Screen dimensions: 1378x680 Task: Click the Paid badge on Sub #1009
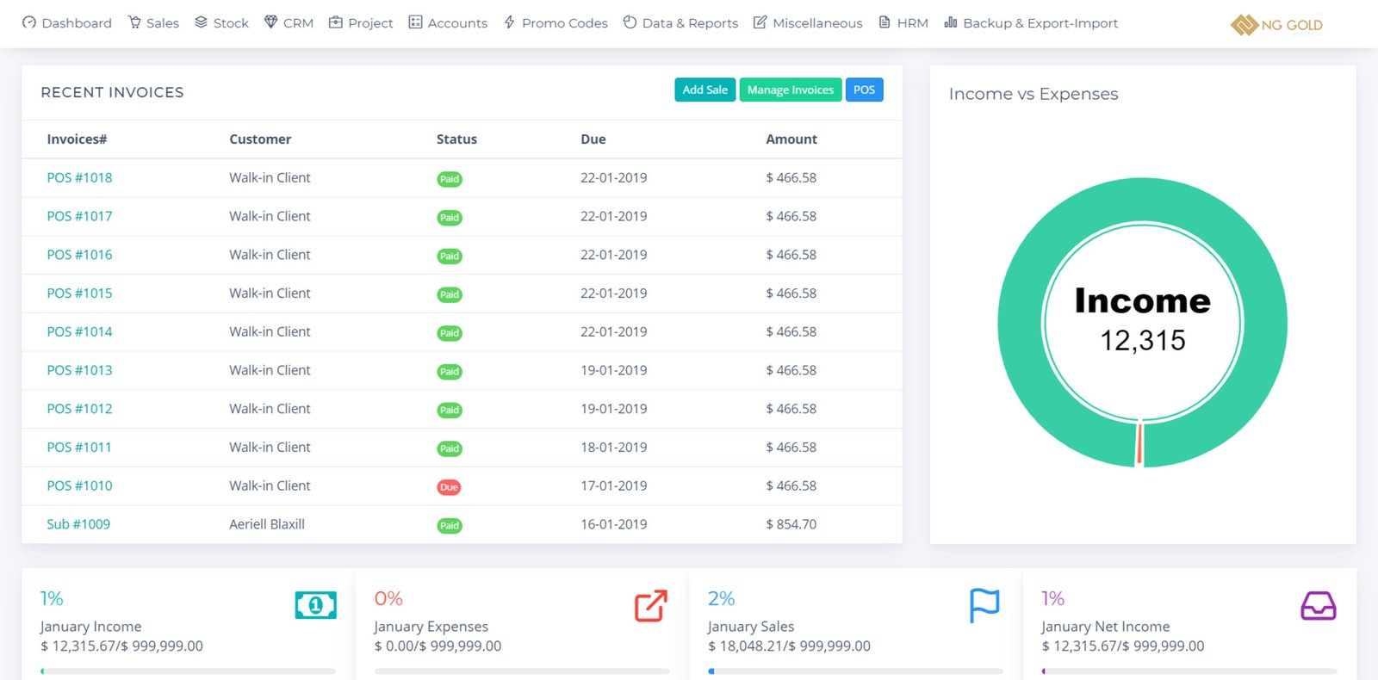coord(450,526)
